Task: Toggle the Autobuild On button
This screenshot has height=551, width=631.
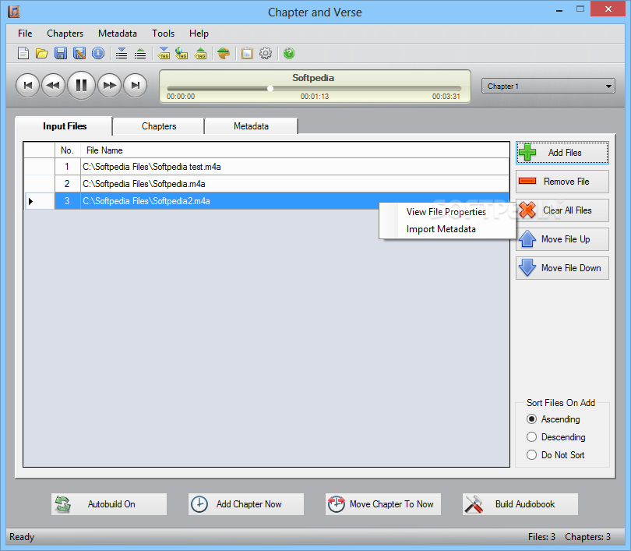Action: pyautogui.click(x=109, y=504)
